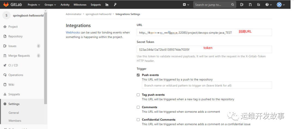Open the Issues icon in top navbar

coord(242,5)
